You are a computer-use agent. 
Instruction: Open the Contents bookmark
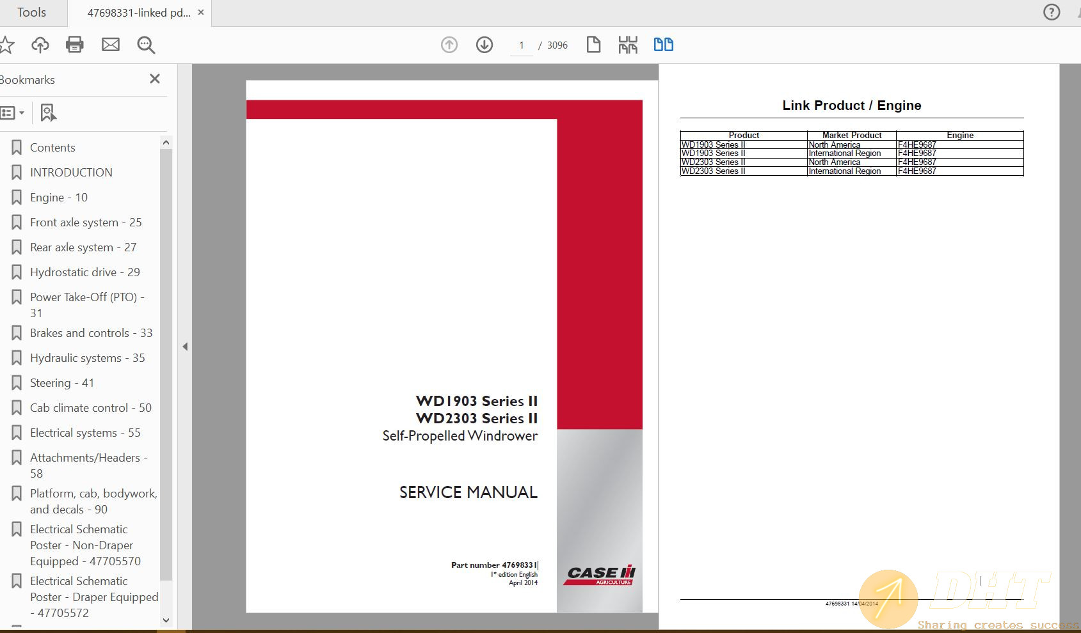[52, 148]
